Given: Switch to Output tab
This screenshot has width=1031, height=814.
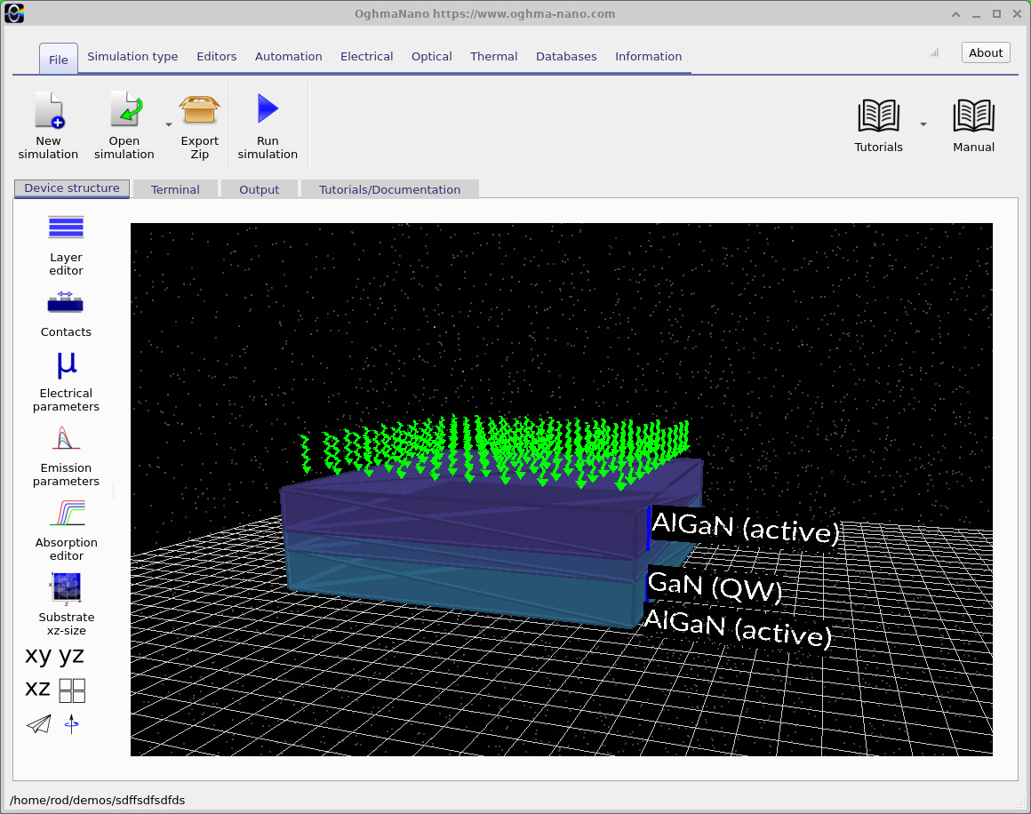Looking at the screenshot, I should tap(259, 189).
